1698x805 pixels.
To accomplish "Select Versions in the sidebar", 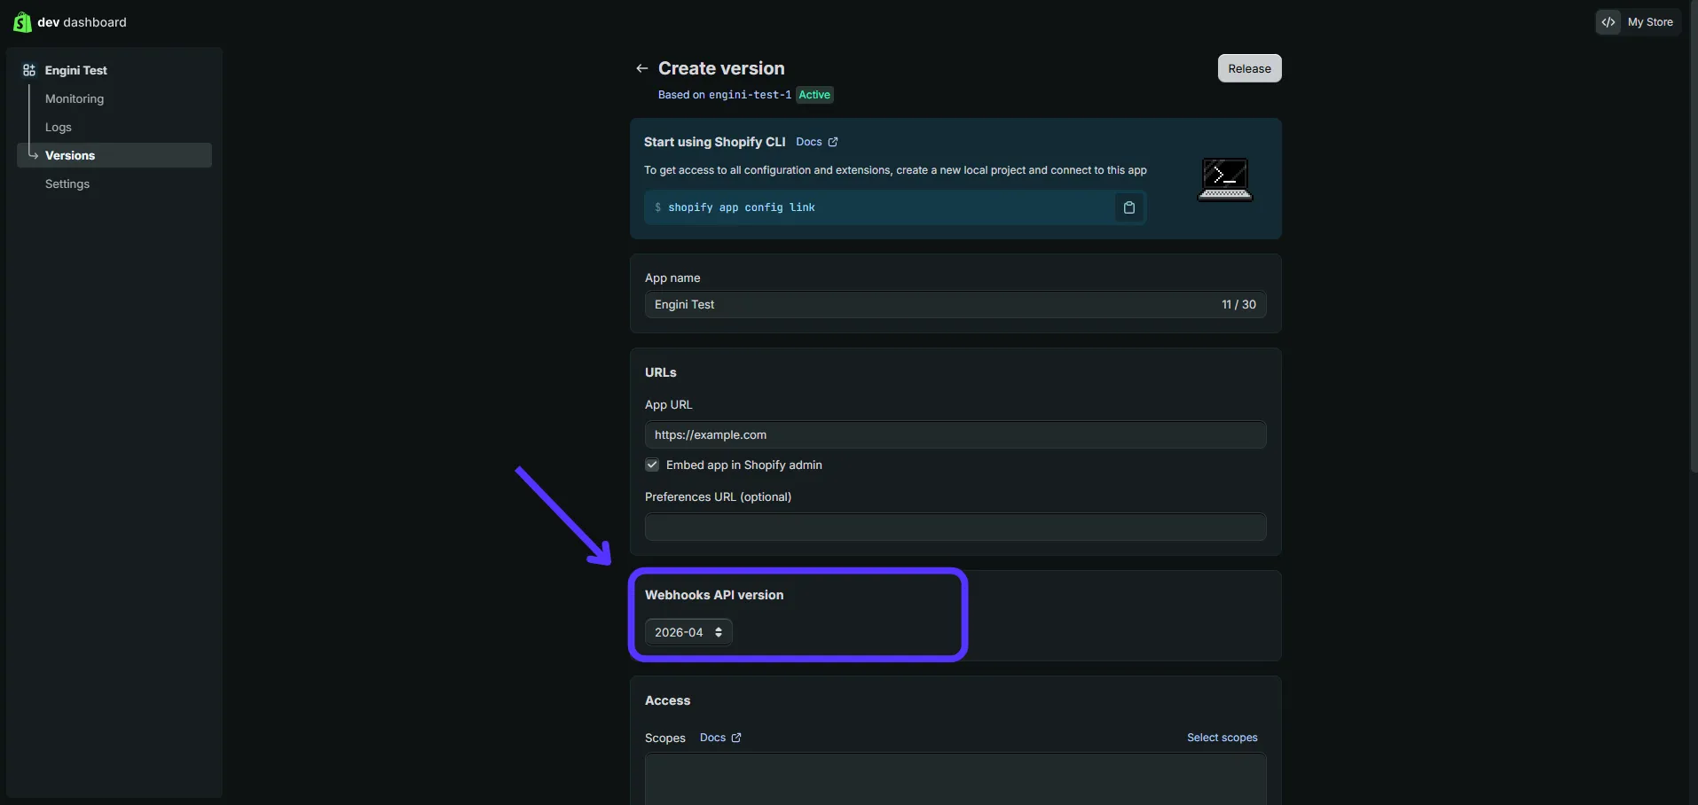I will [x=114, y=155].
